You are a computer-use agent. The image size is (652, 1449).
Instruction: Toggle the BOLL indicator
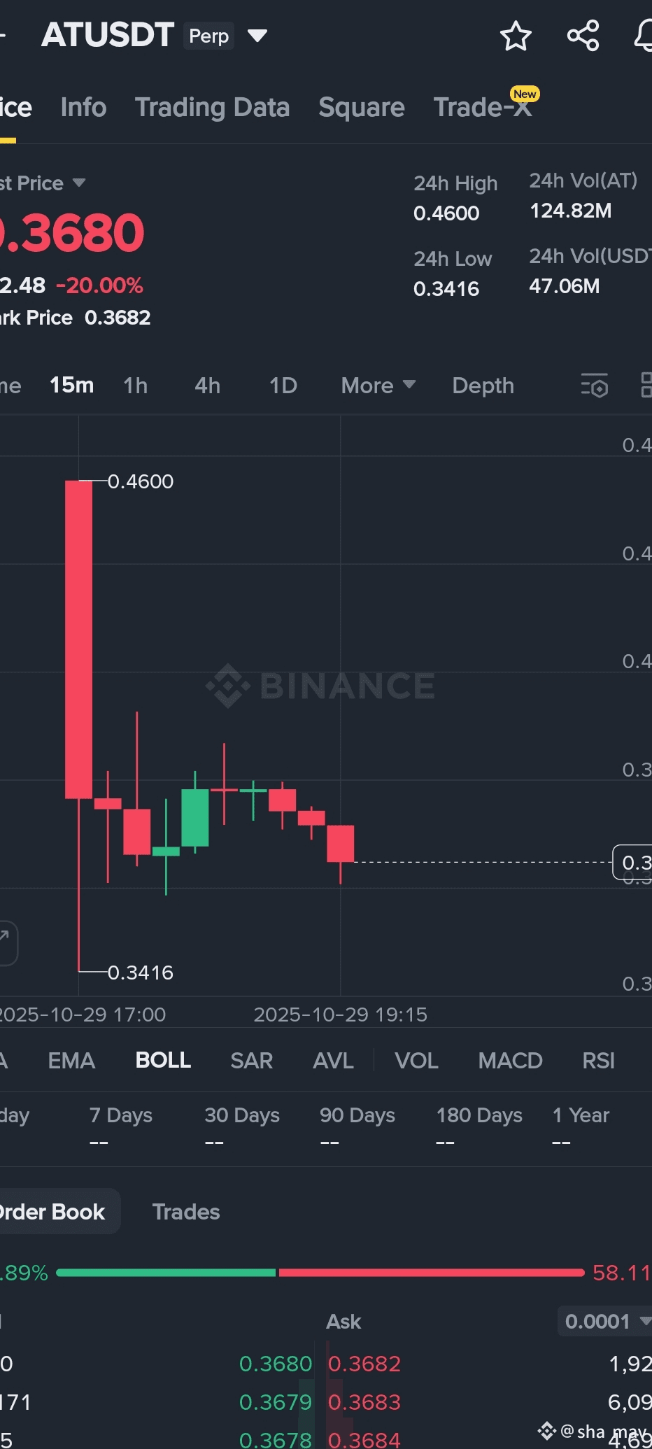coord(163,1061)
